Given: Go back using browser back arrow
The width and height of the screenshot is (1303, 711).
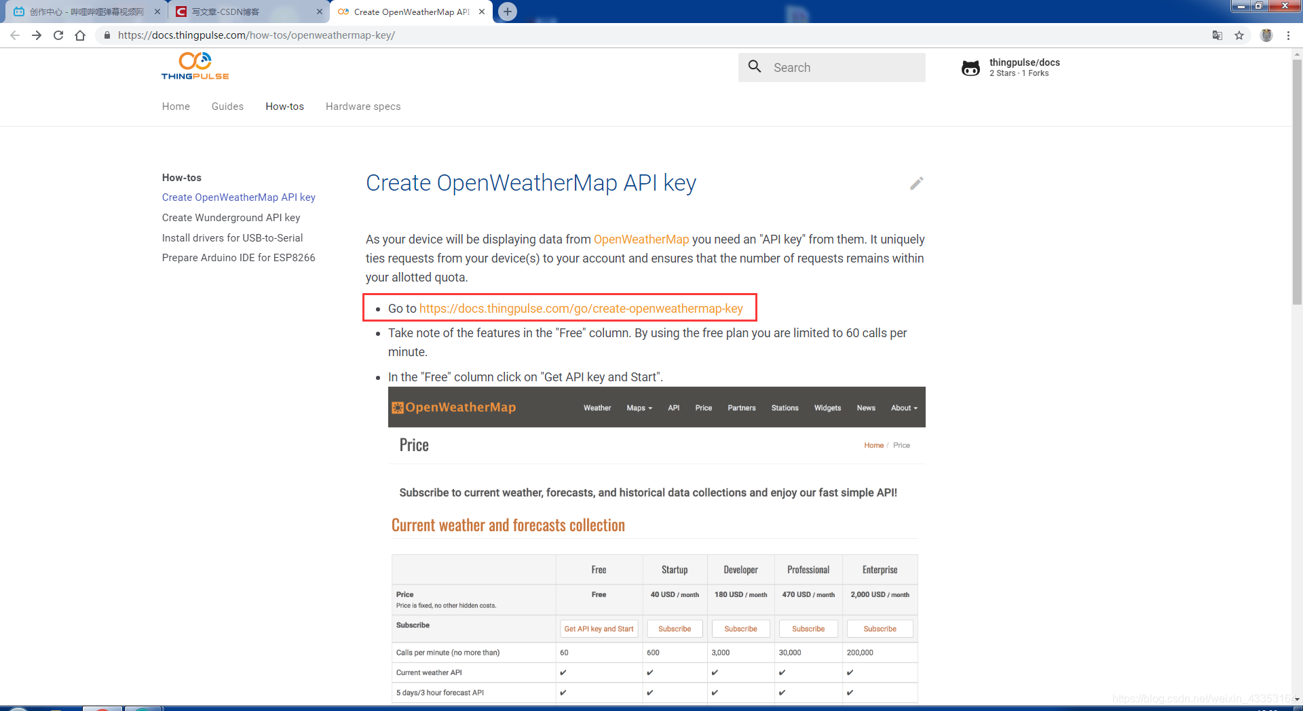Looking at the screenshot, I should pos(15,35).
